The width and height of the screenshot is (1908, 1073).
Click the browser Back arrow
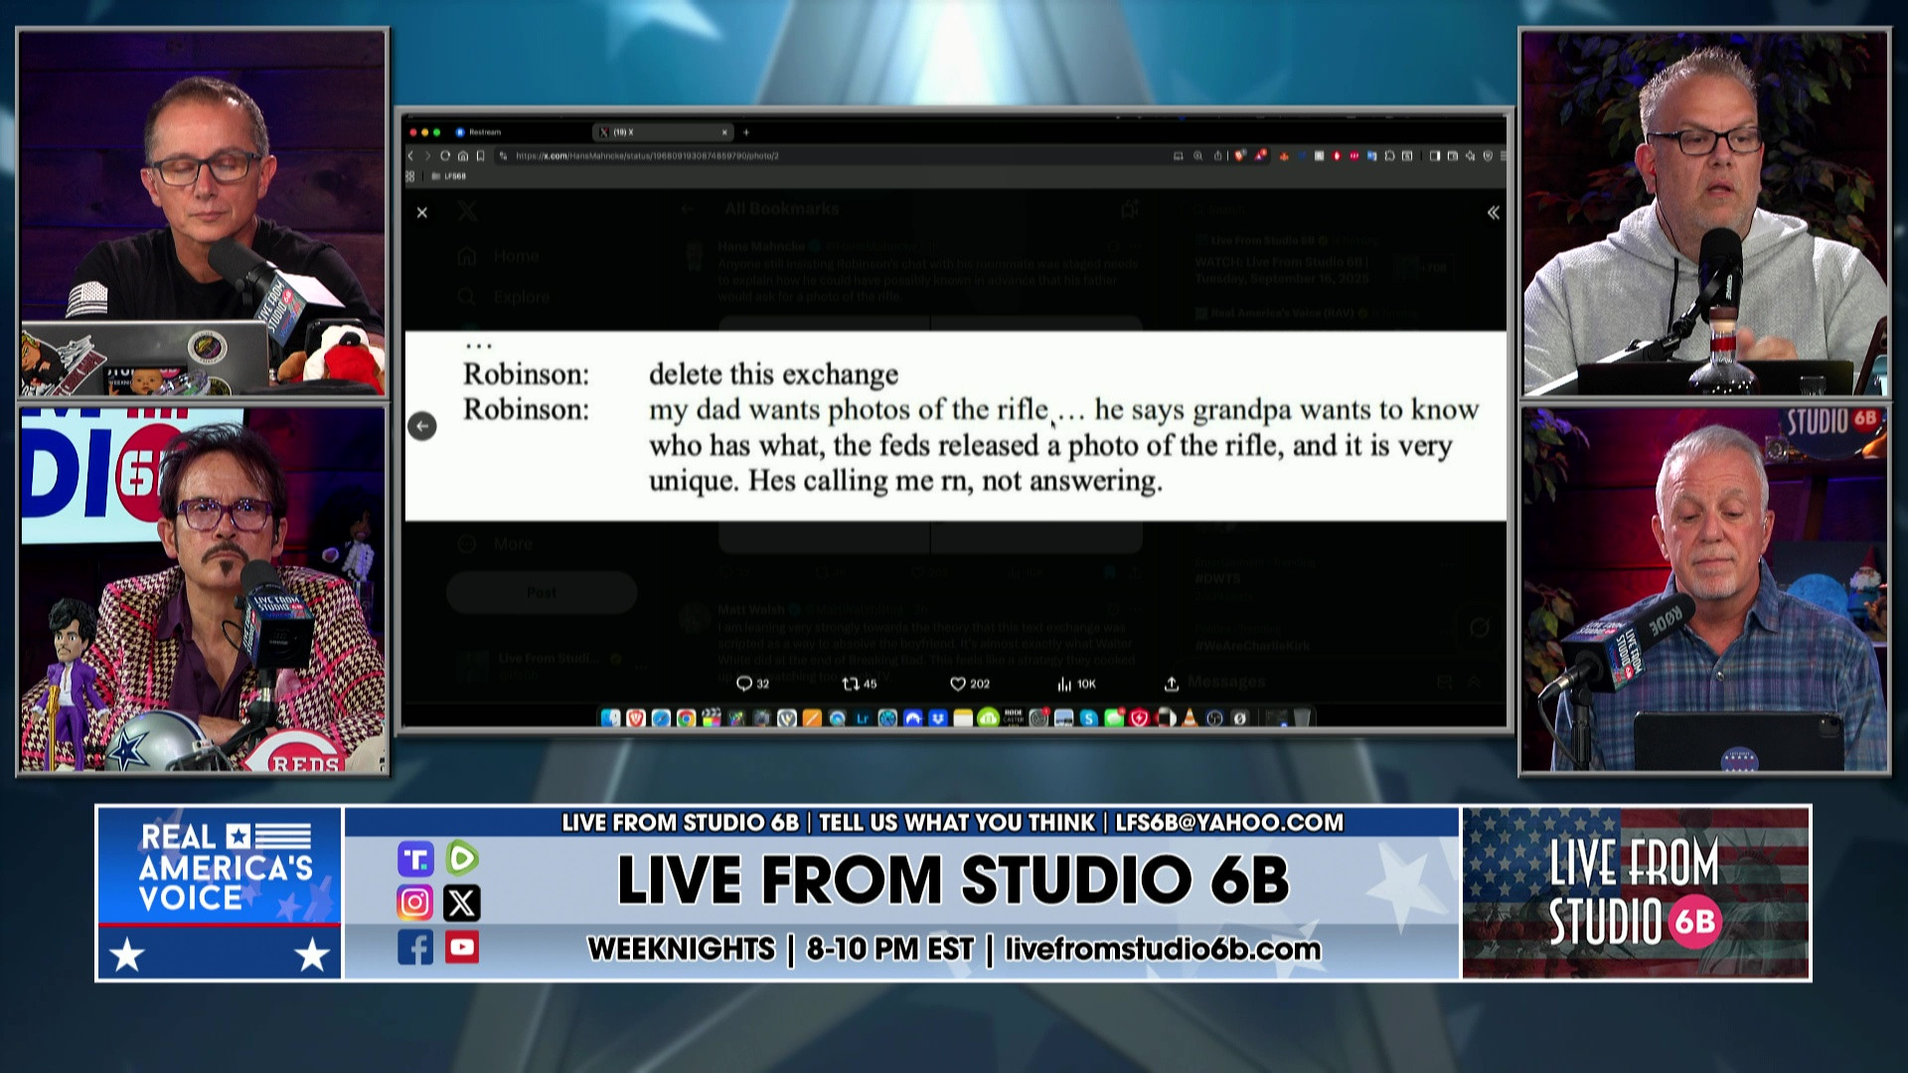410,156
